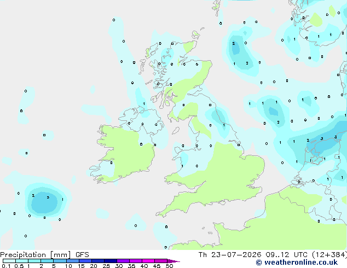
Task: Click the purple over-50 arrow at legend end
Action: pyautogui.click(x=173, y=261)
